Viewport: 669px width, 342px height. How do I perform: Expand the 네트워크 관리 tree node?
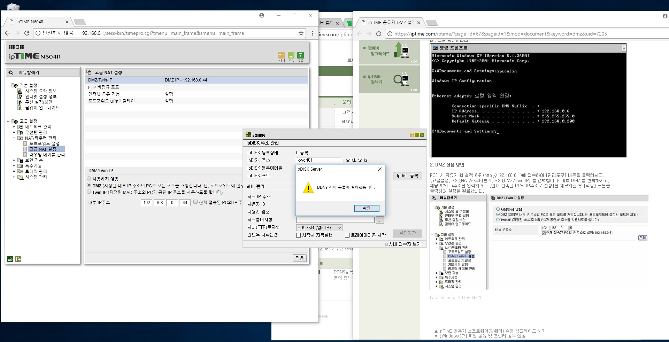[14, 127]
